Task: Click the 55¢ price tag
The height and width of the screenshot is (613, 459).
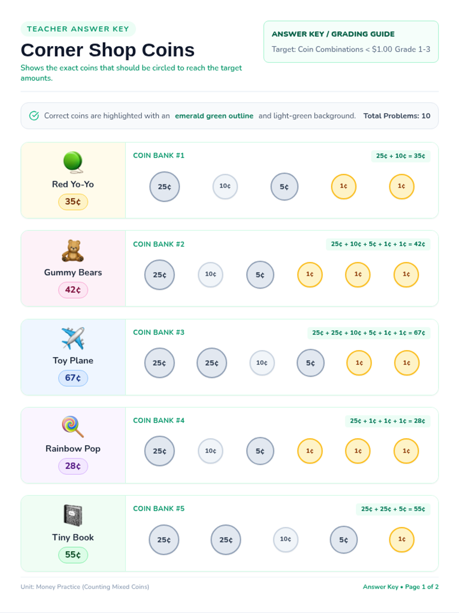Action: tap(73, 555)
